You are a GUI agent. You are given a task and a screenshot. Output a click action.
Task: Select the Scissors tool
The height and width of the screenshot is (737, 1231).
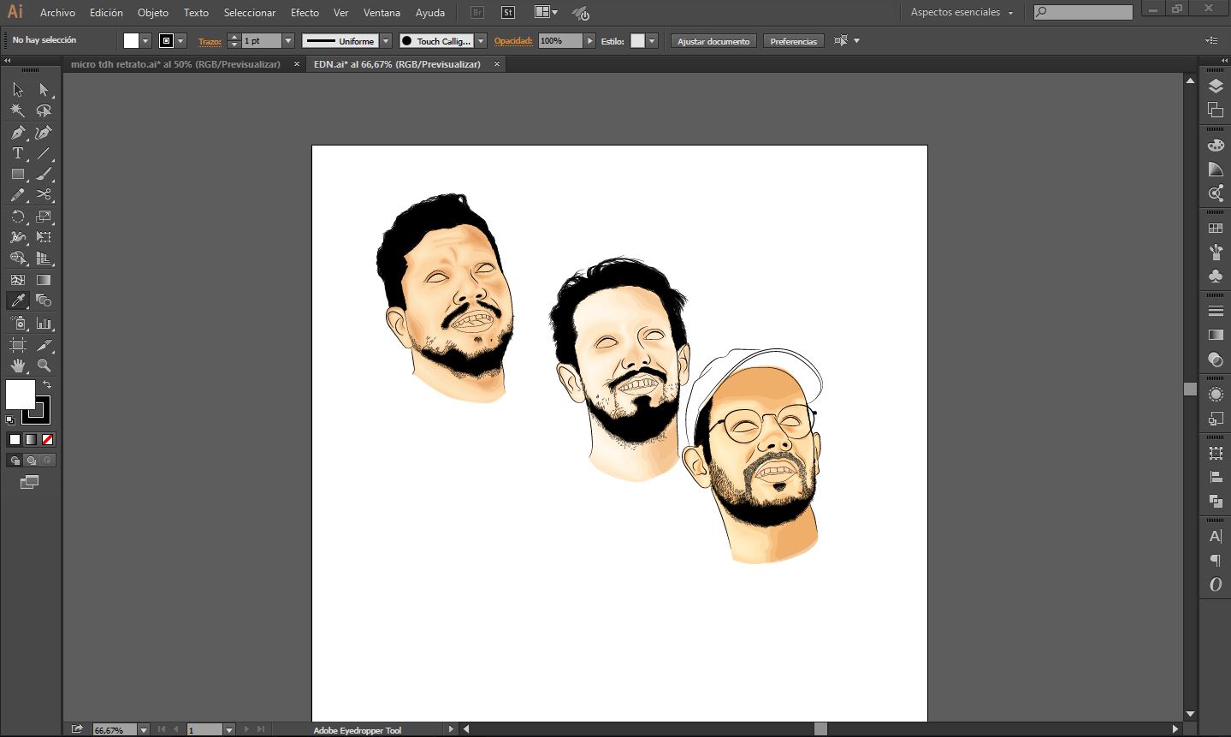[44, 195]
